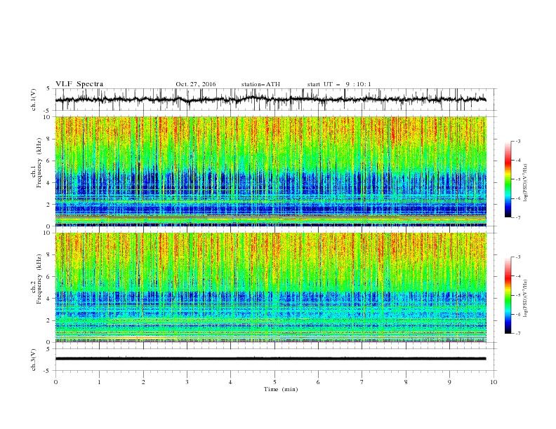
Task: Select the ch.2 "Frequency (kHz)" axis label
Action: 39,279
